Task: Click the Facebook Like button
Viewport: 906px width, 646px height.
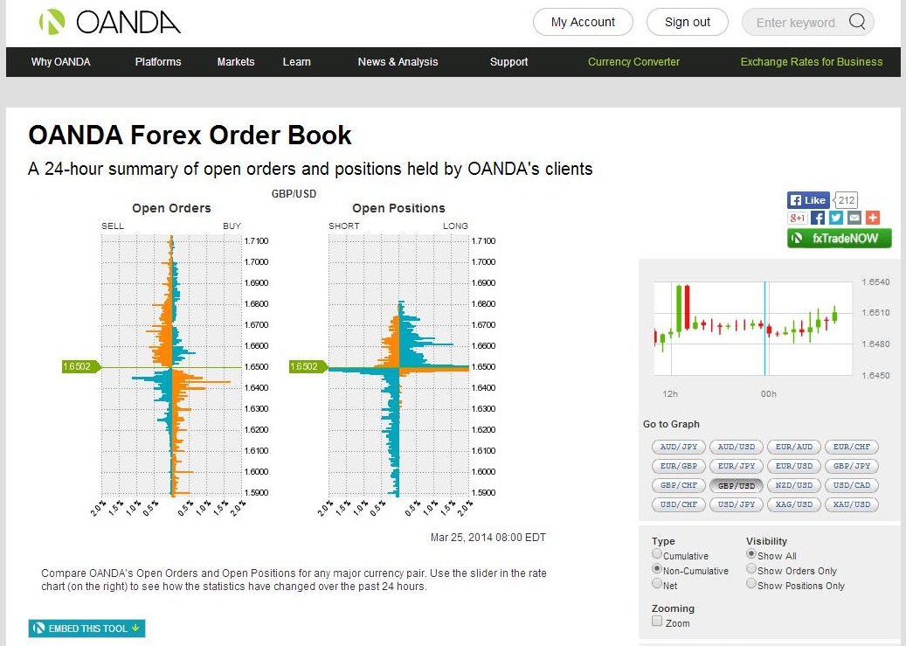Action: pos(808,200)
